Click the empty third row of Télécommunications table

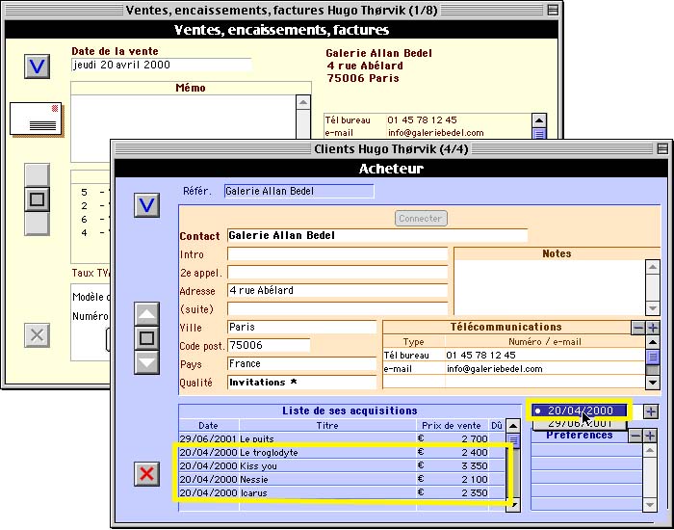[x=514, y=382]
